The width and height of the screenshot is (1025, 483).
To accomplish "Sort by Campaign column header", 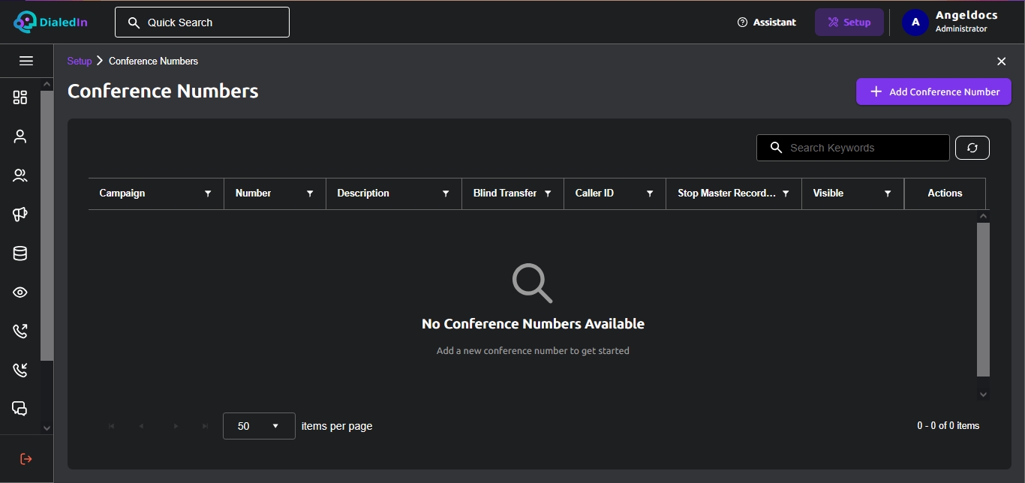I will (x=122, y=193).
